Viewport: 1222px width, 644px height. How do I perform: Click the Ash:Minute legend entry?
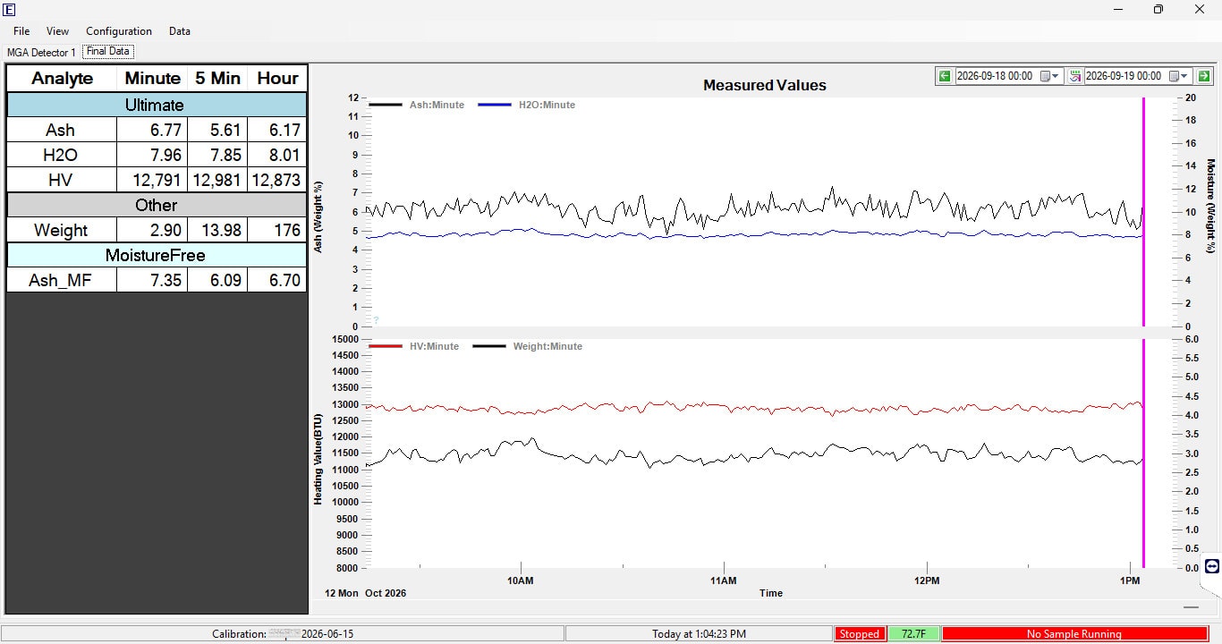tap(418, 105)
